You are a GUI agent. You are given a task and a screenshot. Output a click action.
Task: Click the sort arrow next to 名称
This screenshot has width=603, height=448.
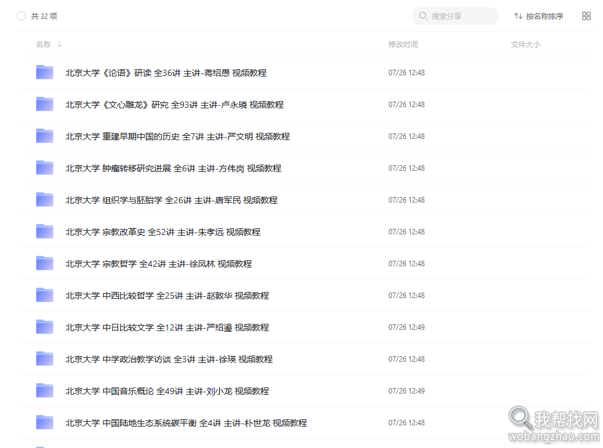(x=59, y=45)
